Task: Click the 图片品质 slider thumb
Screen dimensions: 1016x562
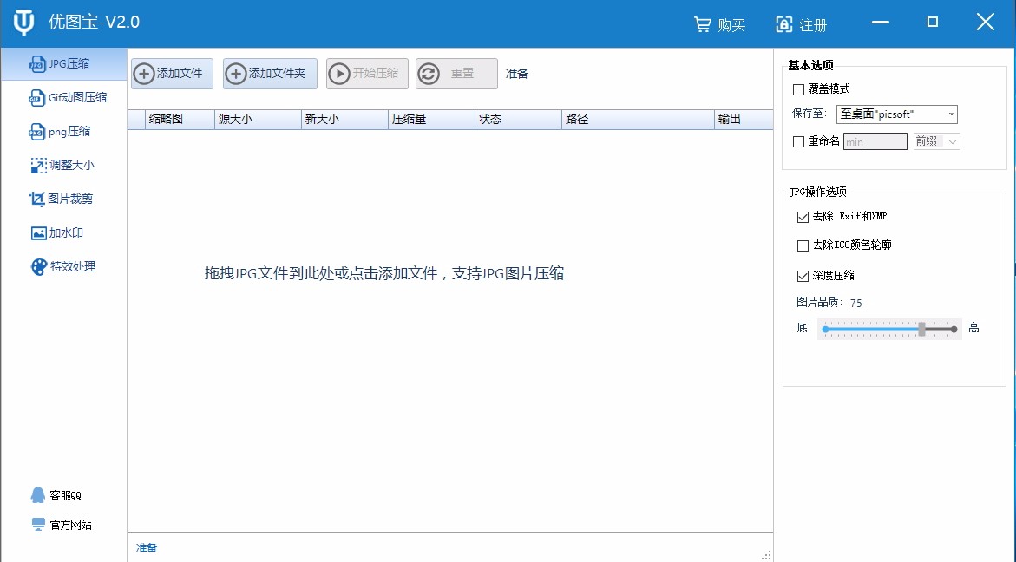Action: (x=921, y=329)
